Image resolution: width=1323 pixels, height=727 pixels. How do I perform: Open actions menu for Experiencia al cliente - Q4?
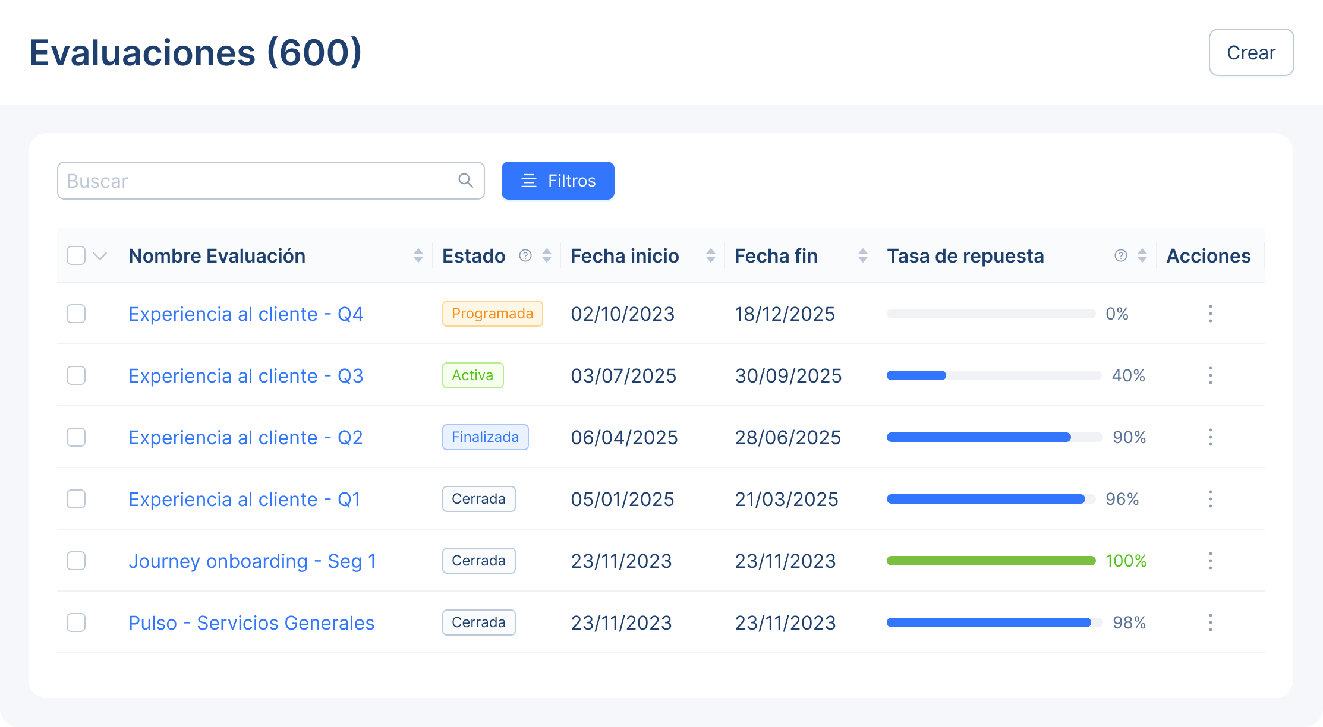pyautogui.click(x=1211, y=314)
